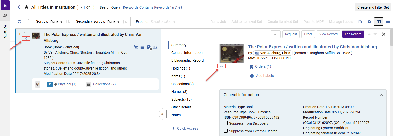Click Quick Access link
Viewport: 398px width, 136px height.
coord(188,128)
